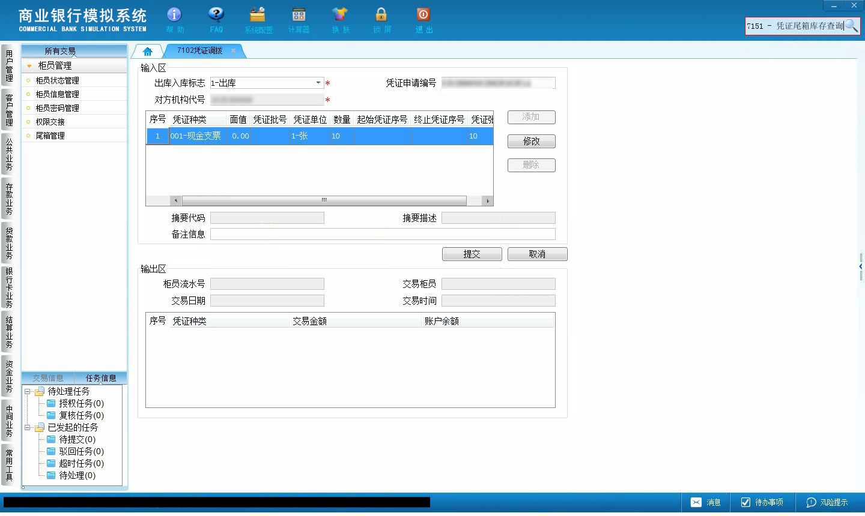Open 尾箱管理 in the menu
865x516 pixels.
[50, 136]
